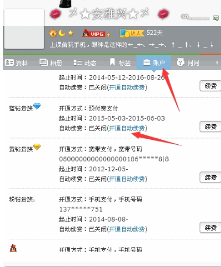Image resolution: width=221 pixels, height=267 pixels.
Task: Click the crown level icon
Action: (x=53, y=33)
